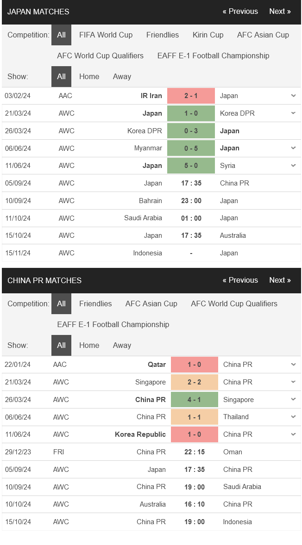Expand Myanmar vs Japan match details

coord(293,148)
